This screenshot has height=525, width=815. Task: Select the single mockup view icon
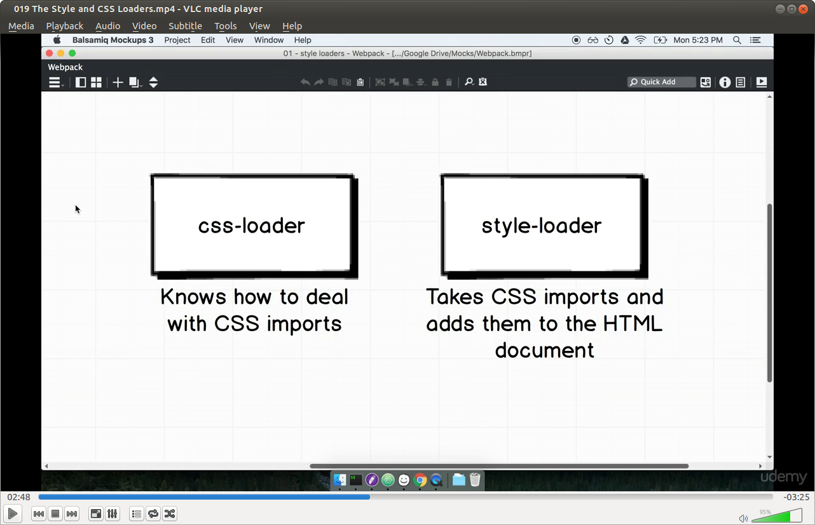coord(80,82)
